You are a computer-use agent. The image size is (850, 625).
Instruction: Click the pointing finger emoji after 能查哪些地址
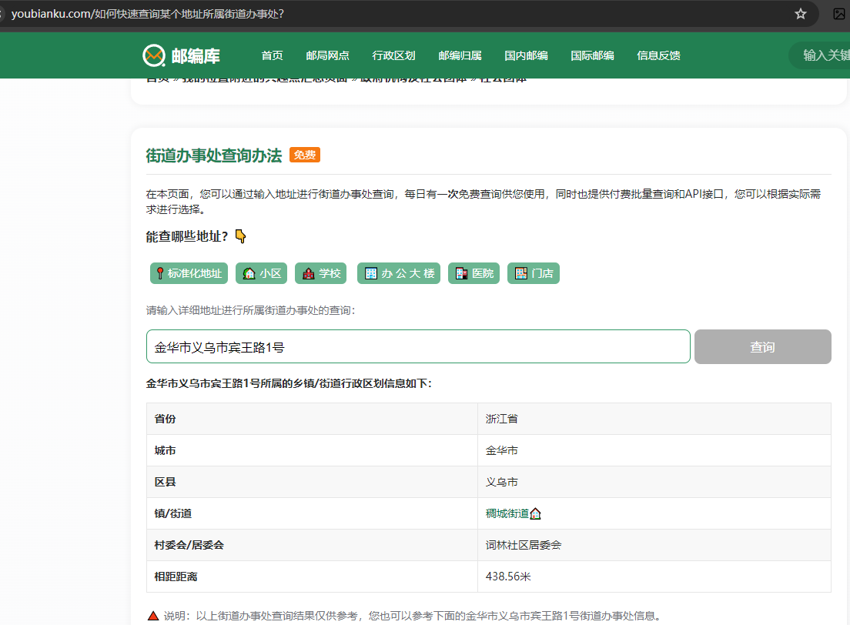pyautogui.click(x=239, y=236)
